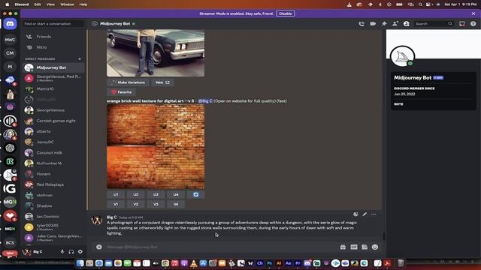Open the IG server icon

point(10,188)
